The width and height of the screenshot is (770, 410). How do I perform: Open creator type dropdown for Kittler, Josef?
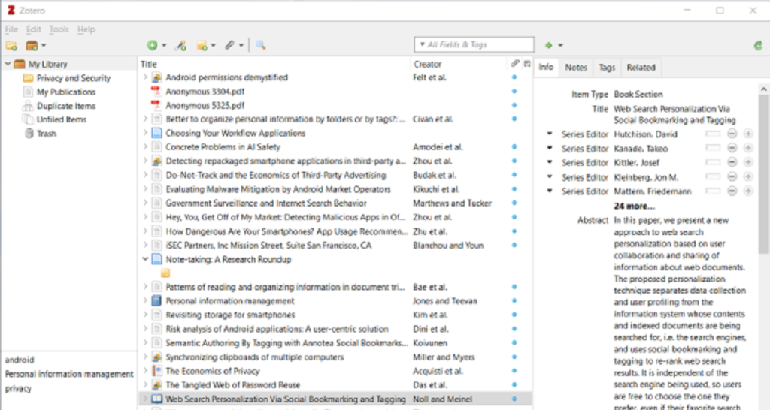click(x=550, y=163)
